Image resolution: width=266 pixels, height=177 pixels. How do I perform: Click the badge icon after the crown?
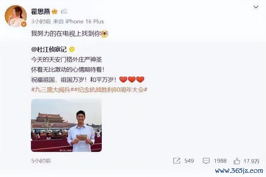64,12
